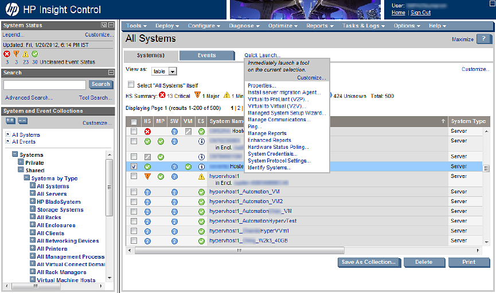
Task: Click the Print button
Action: point(469,262)
